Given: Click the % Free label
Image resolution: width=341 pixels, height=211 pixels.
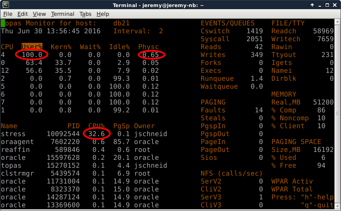Looking at the screenshot, I should (284, 166).
